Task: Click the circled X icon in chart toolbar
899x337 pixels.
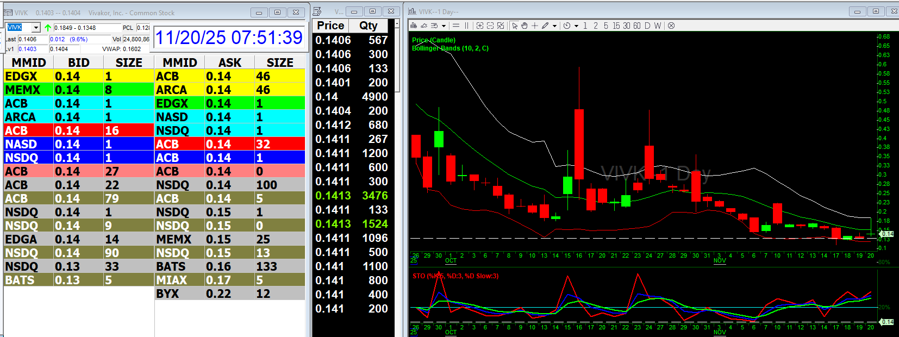Action: point(671,26)
